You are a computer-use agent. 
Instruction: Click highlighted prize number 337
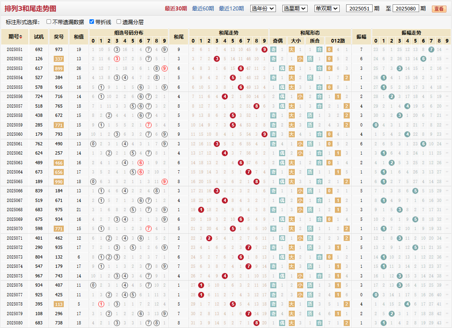[x=59, y=59]
